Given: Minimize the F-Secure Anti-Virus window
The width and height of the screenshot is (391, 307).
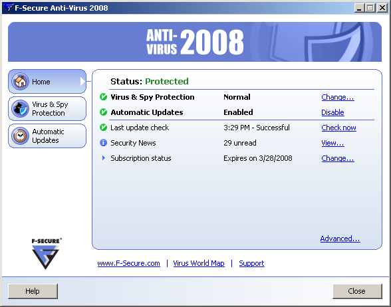Looking at the screenshot, I should pyautogui.click(x=359, y=8).
